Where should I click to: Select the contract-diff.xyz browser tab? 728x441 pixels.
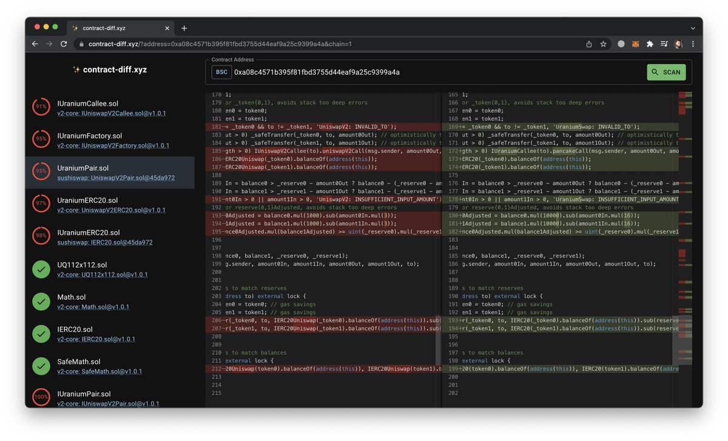121,28
